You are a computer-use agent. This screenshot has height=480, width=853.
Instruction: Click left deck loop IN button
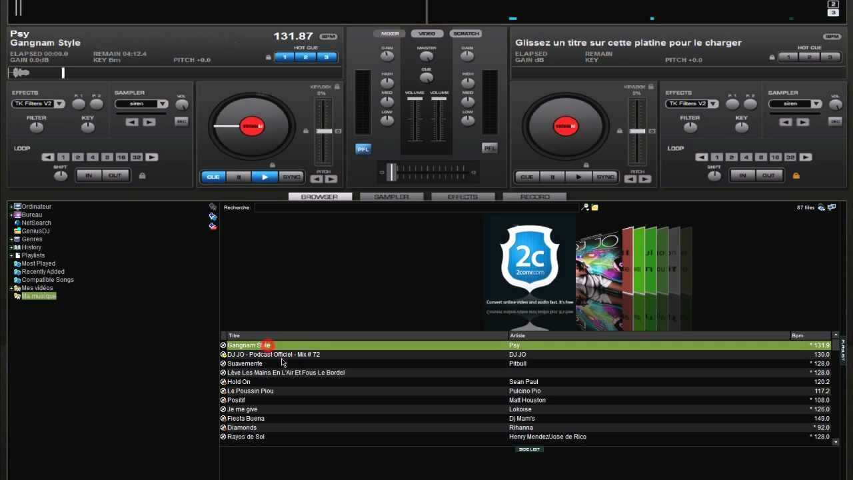(89, 175)
